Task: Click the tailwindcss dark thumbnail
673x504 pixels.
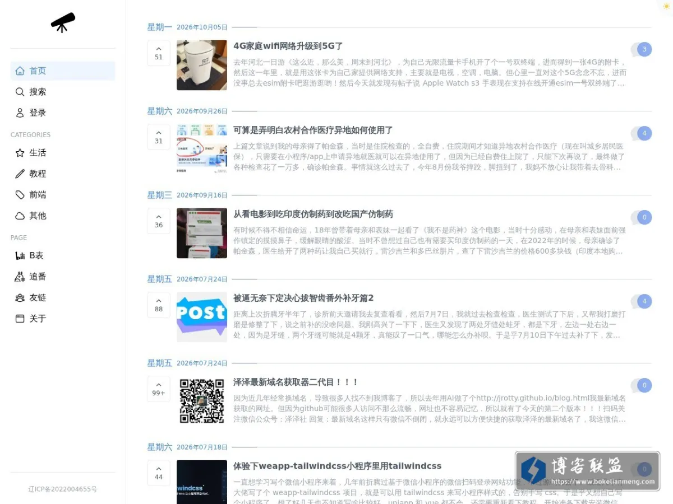Action: point(202,482)
